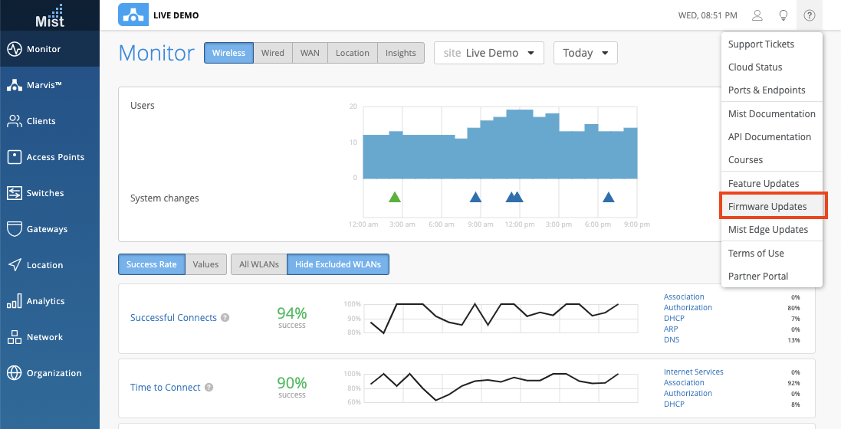Open the site Live Demo dropdown
Viewport: 841px width, 429px height.
pos(488,53)
